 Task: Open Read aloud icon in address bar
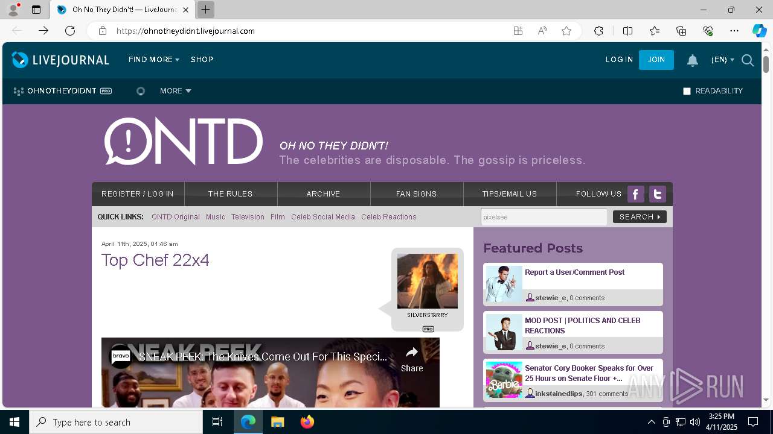542,31
